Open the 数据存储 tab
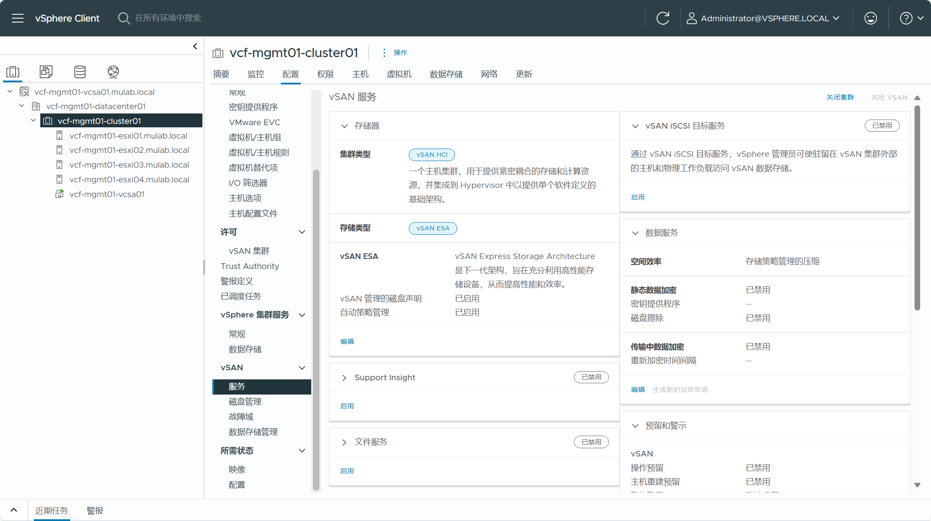Screen dimensions: 931x521 pyautogui.click(x=446, y=74)
